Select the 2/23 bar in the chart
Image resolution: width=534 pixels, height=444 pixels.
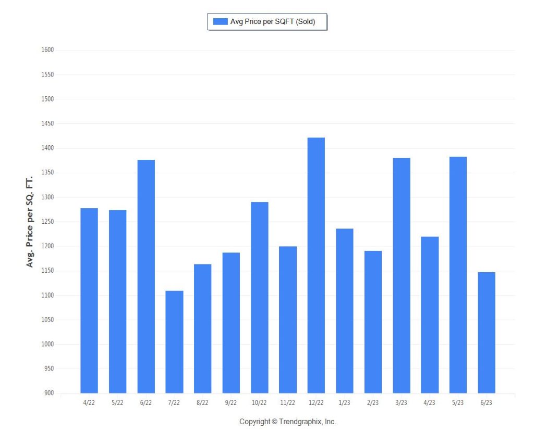(x=373, y=322)
